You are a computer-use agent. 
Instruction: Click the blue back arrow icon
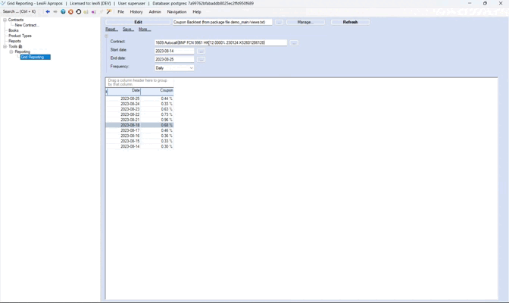pos(48,11)
